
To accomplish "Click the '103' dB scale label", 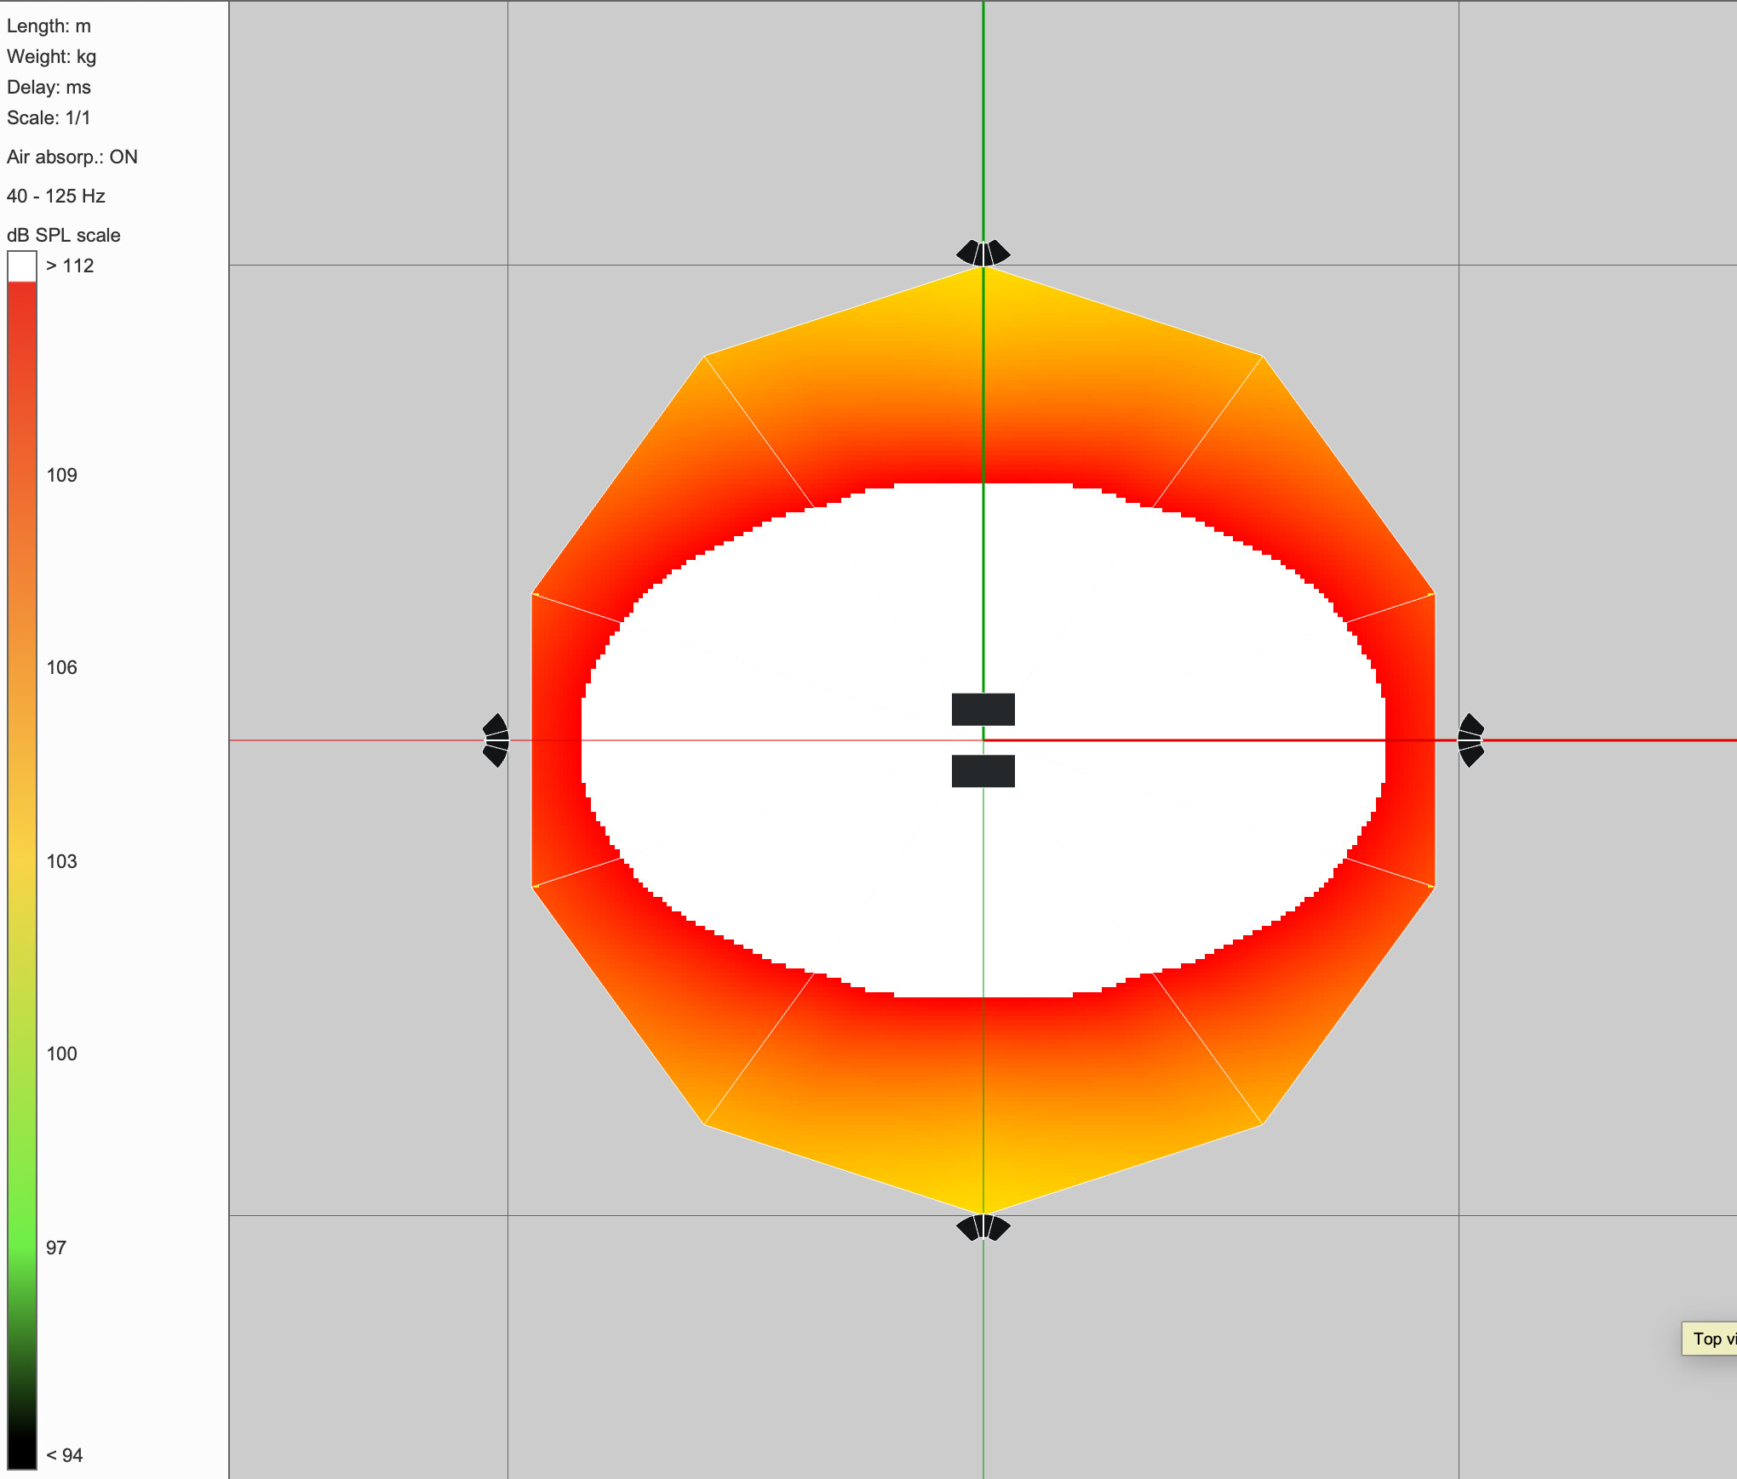I will tap(61, 861).
